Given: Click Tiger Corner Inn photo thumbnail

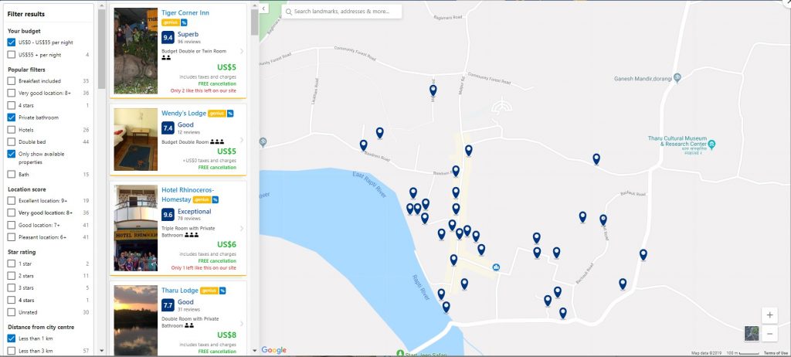Looking at the screenshot, I should (x=135, y=51).
